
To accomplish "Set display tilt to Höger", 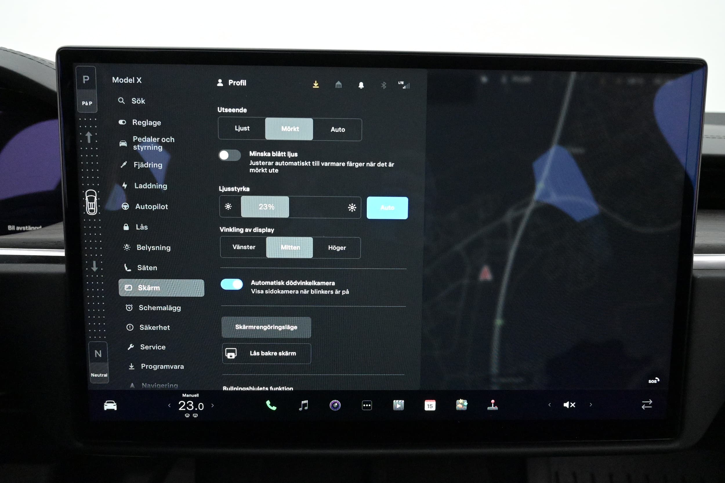I will (x=337, y=248).
